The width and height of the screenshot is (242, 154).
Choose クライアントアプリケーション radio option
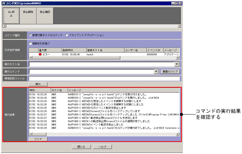(68, 35)
